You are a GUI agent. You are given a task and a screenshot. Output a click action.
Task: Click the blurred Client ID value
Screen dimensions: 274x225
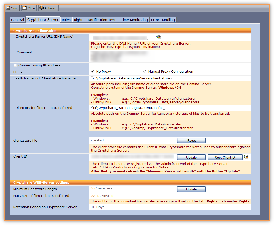132,156
